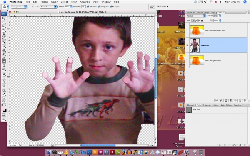Hide the SANY1162 layer with eye icon
Screen dimensions: 250x156
(187, 45)
